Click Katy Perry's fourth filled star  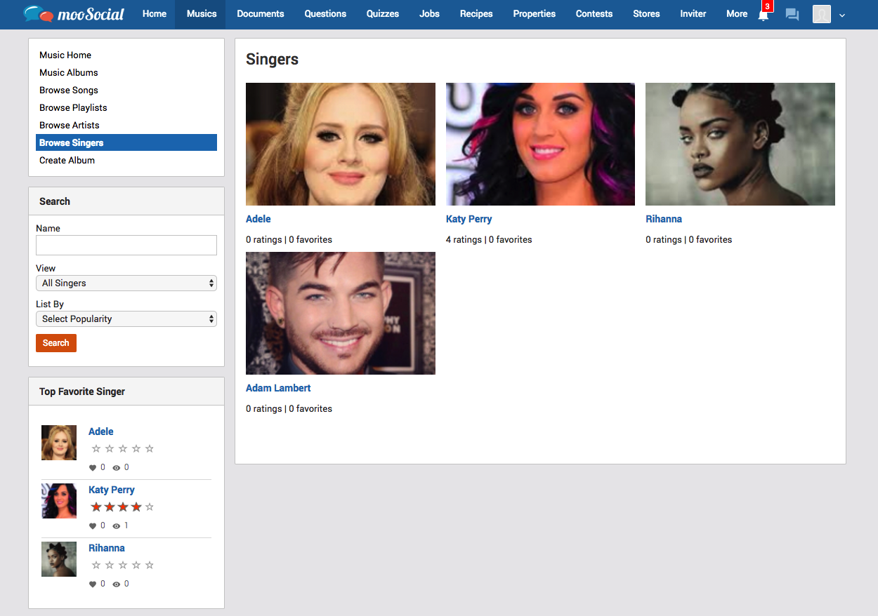(136, 507)
